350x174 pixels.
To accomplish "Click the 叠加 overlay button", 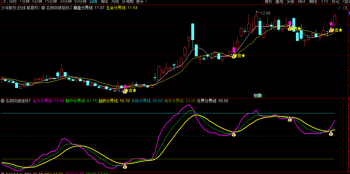I will point(279,2).
